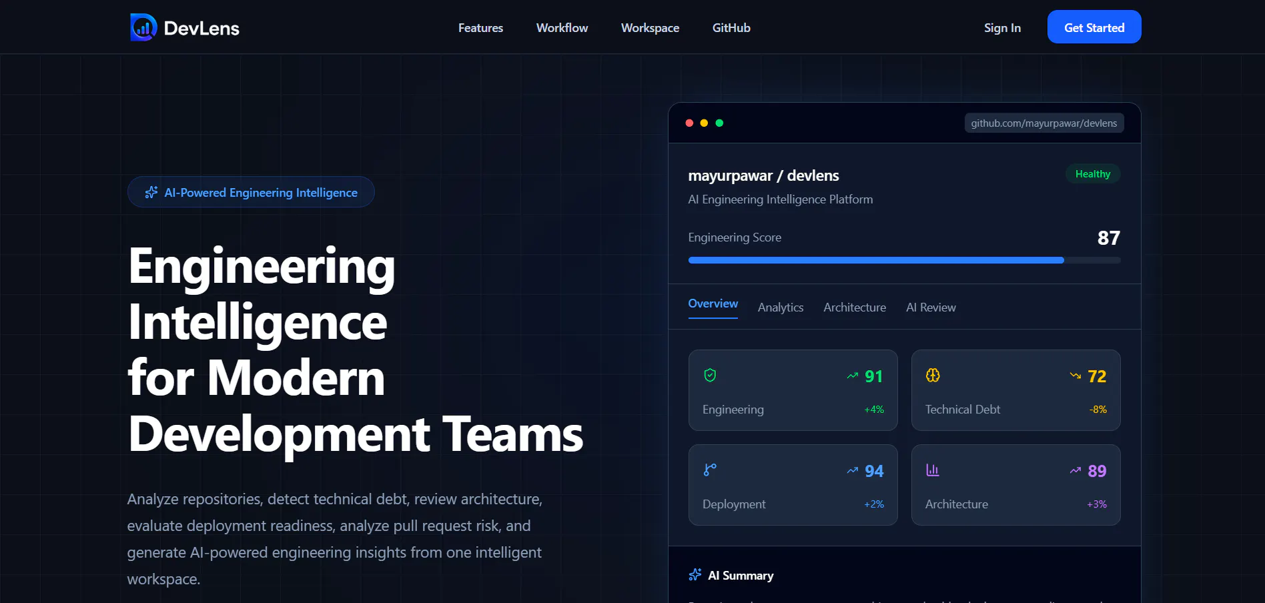Open the AI Review tab
1265x603 pixels.
pos(931,308)
